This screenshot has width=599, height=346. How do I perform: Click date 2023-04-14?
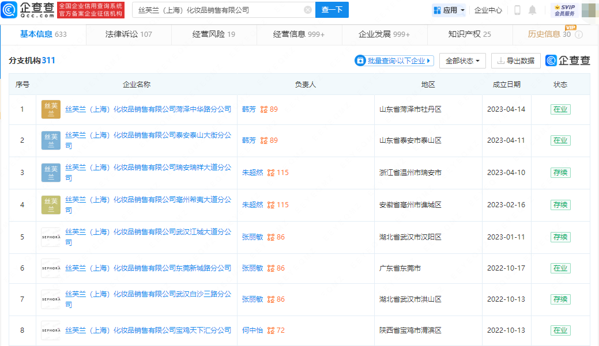click(506, 109)
